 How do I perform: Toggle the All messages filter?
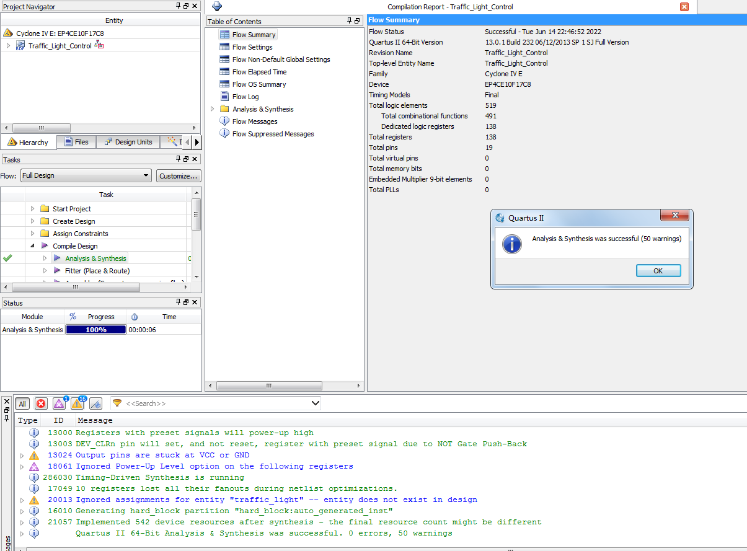point(22,403)
